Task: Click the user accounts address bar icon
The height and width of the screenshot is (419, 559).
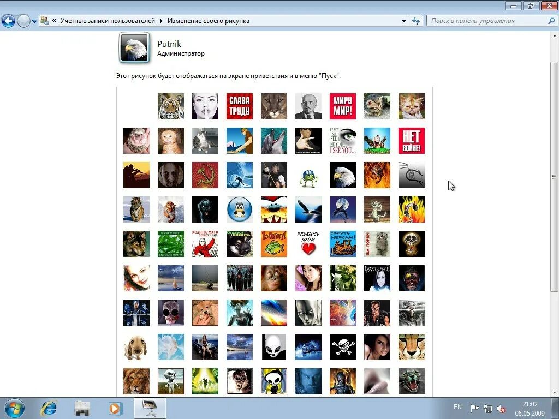Action: [45, 21]
